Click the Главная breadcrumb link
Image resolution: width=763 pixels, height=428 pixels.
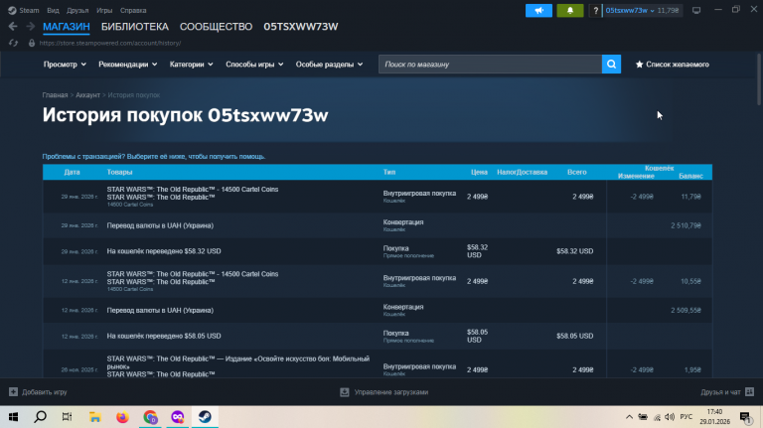point(55,95)
